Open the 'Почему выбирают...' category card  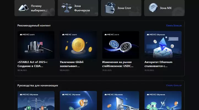tap(35, 8)
